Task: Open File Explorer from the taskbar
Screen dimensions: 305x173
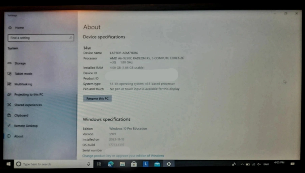Action: tap(122, 164)
